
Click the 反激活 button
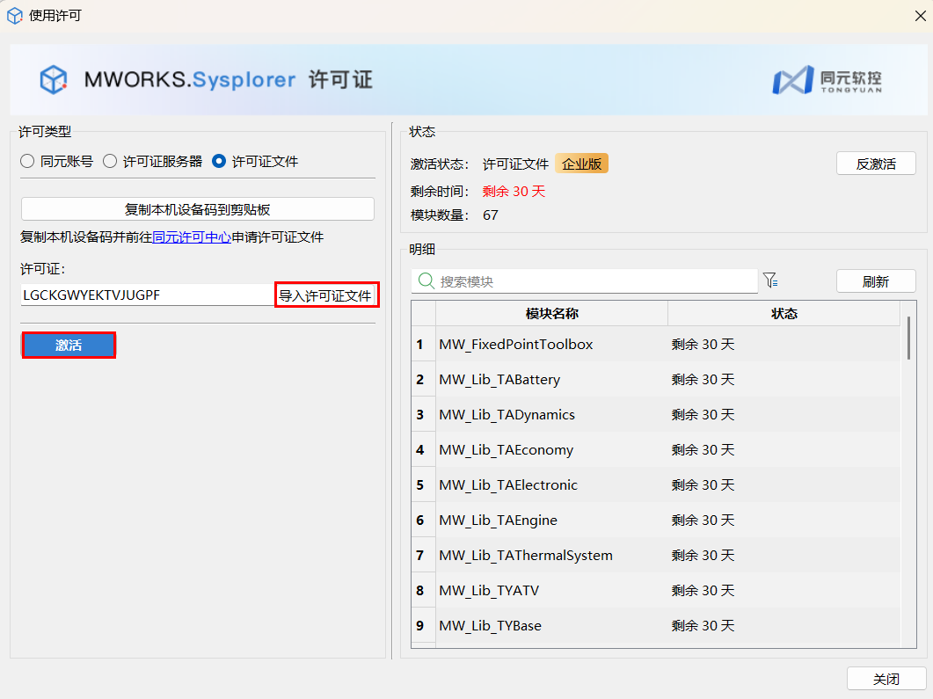click(x=875, y=164)
